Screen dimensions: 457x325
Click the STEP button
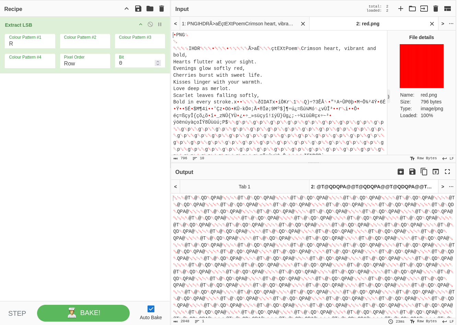pyautogui.click(x=17, y=313)
